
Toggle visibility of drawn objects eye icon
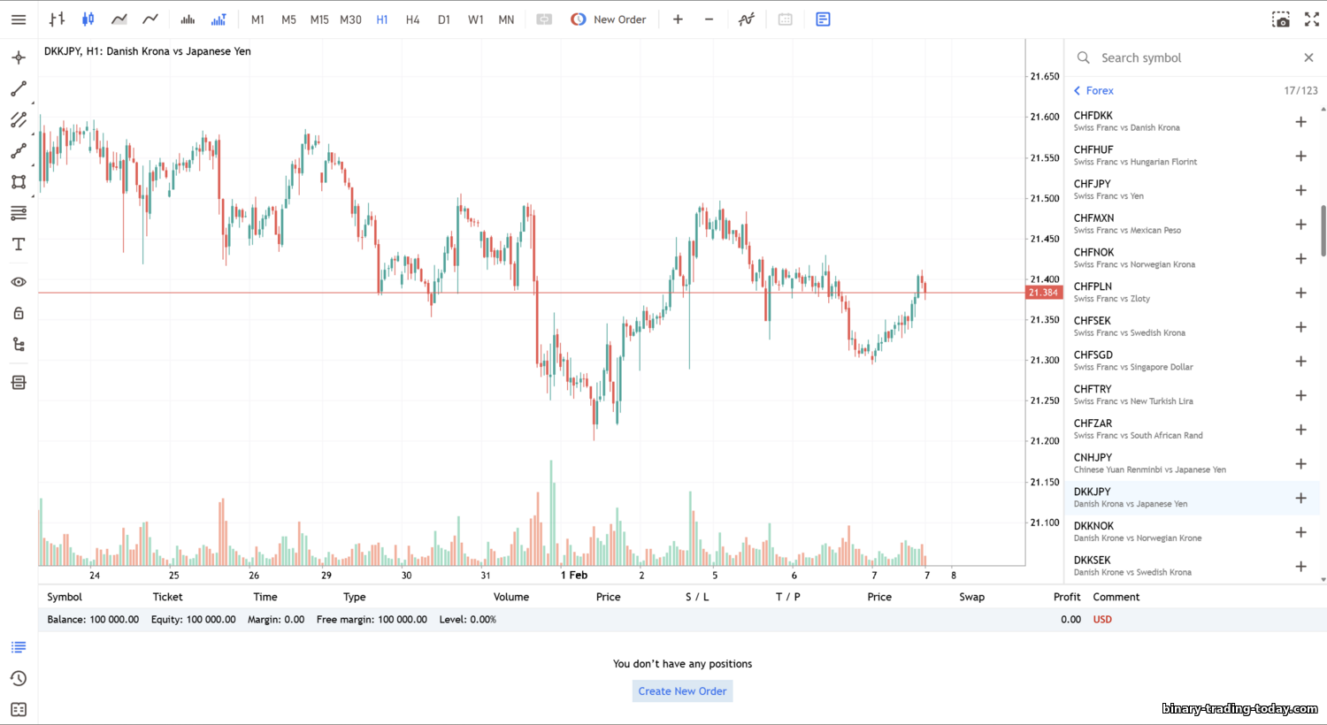point(19,282)
